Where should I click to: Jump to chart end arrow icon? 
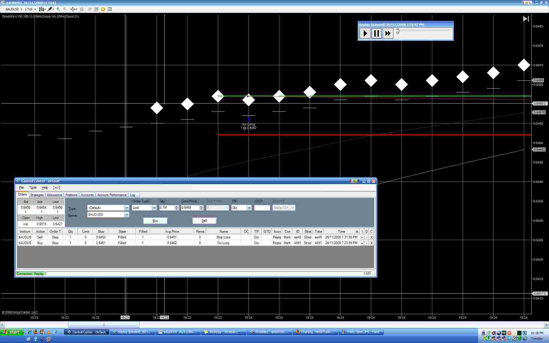point(526,19)
